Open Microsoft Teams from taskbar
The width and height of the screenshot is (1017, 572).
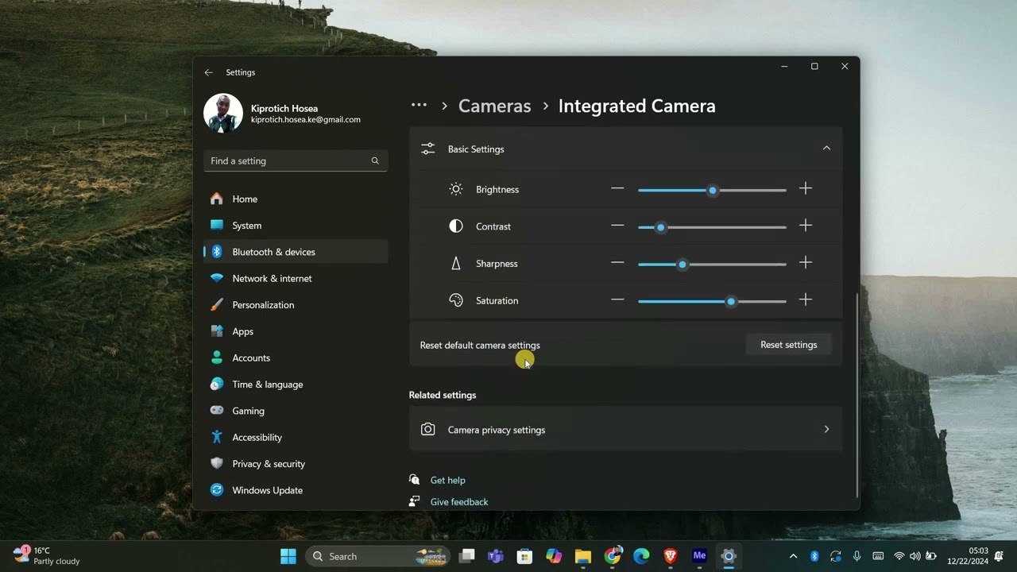point(496,556)
